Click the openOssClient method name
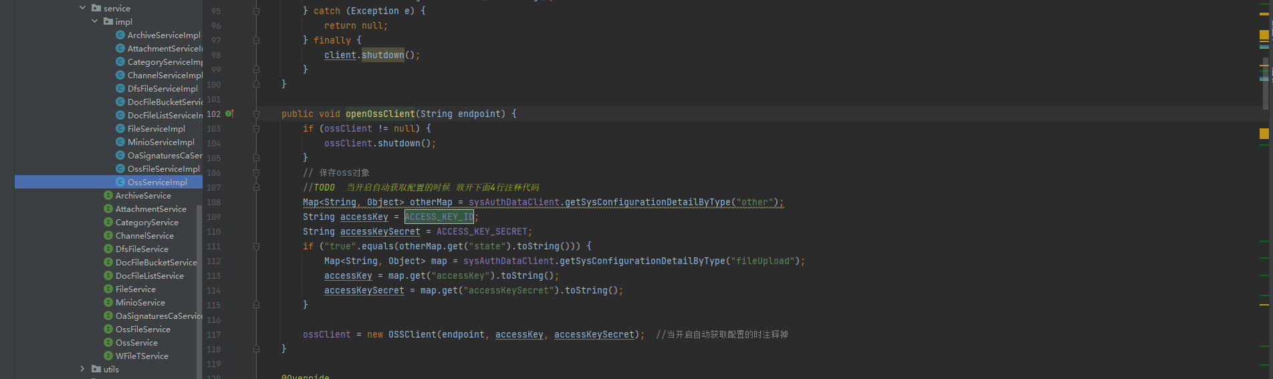1273x379 pixels. coord(380,114)
